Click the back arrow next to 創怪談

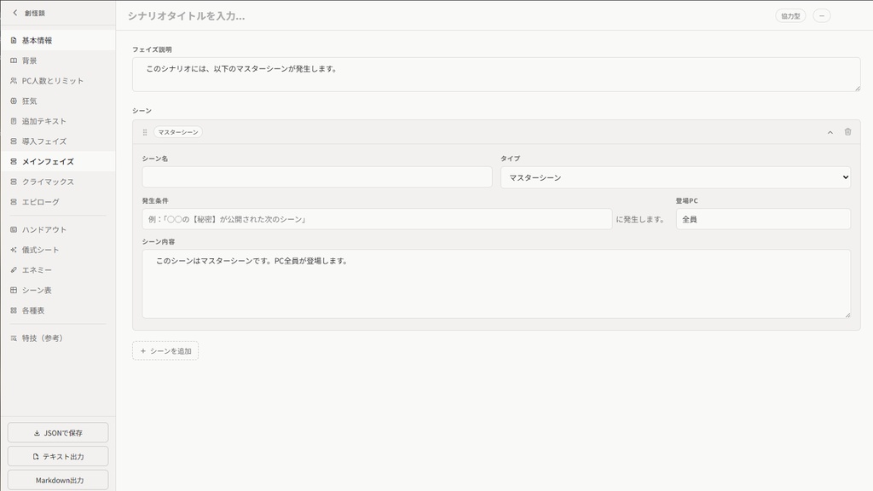tap(15, 13)
